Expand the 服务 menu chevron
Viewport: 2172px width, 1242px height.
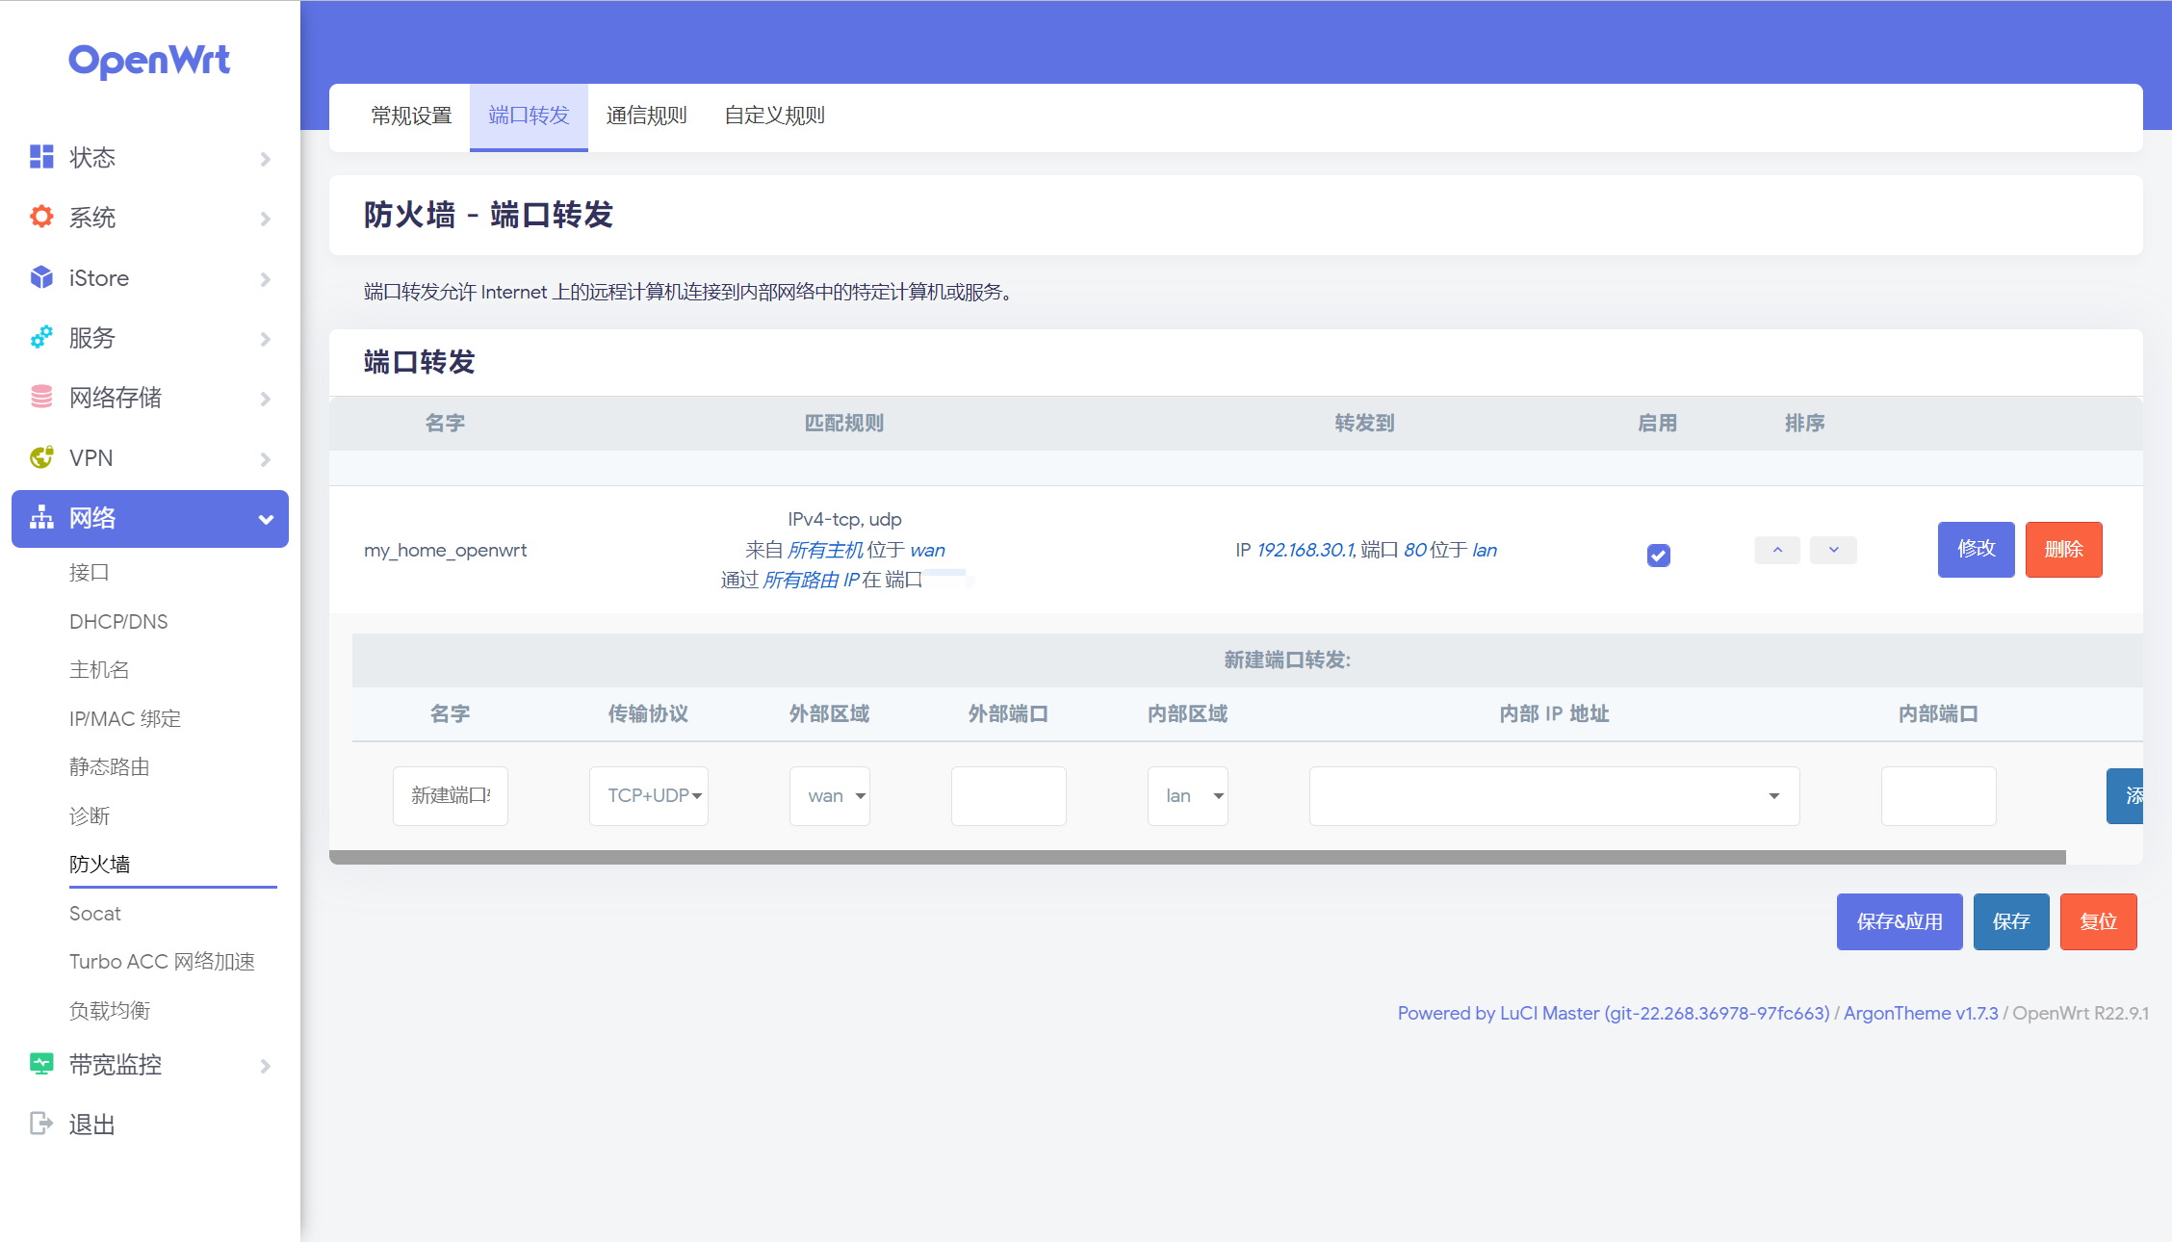point(266,339)
